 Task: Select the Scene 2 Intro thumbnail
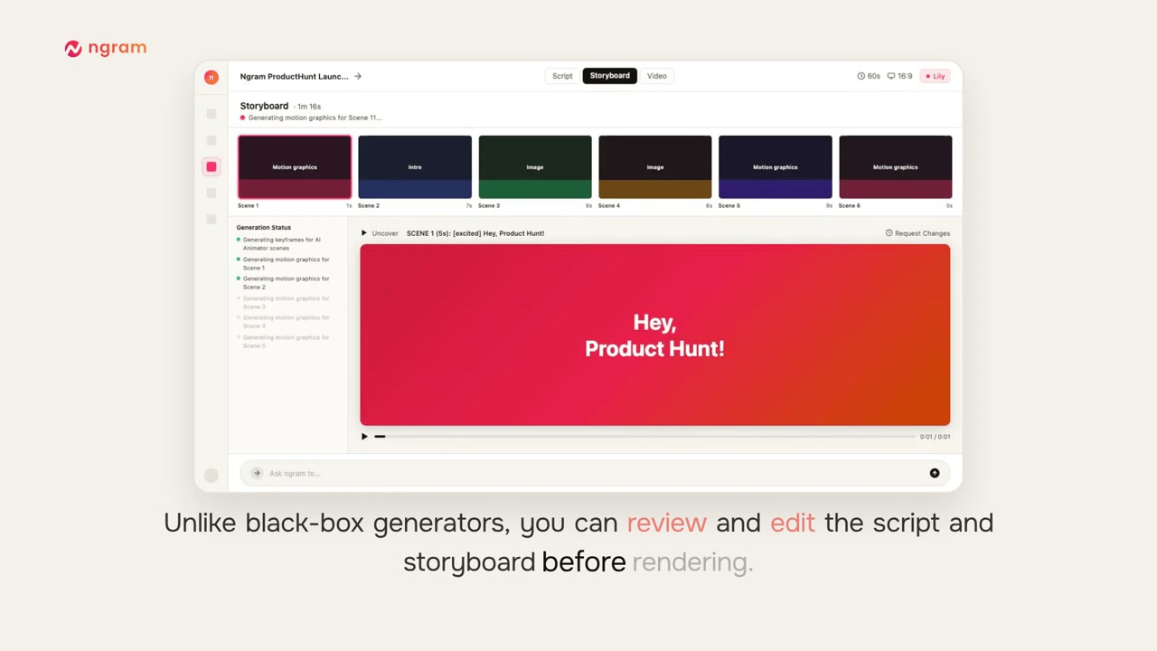[x=415, y=167]
